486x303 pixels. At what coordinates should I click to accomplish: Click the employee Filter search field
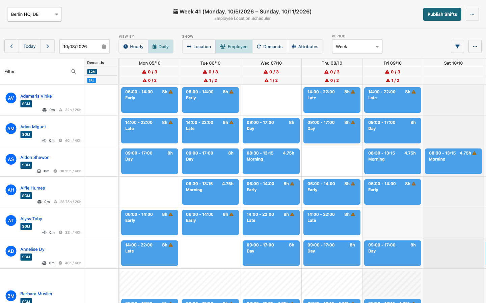[40, 71]
